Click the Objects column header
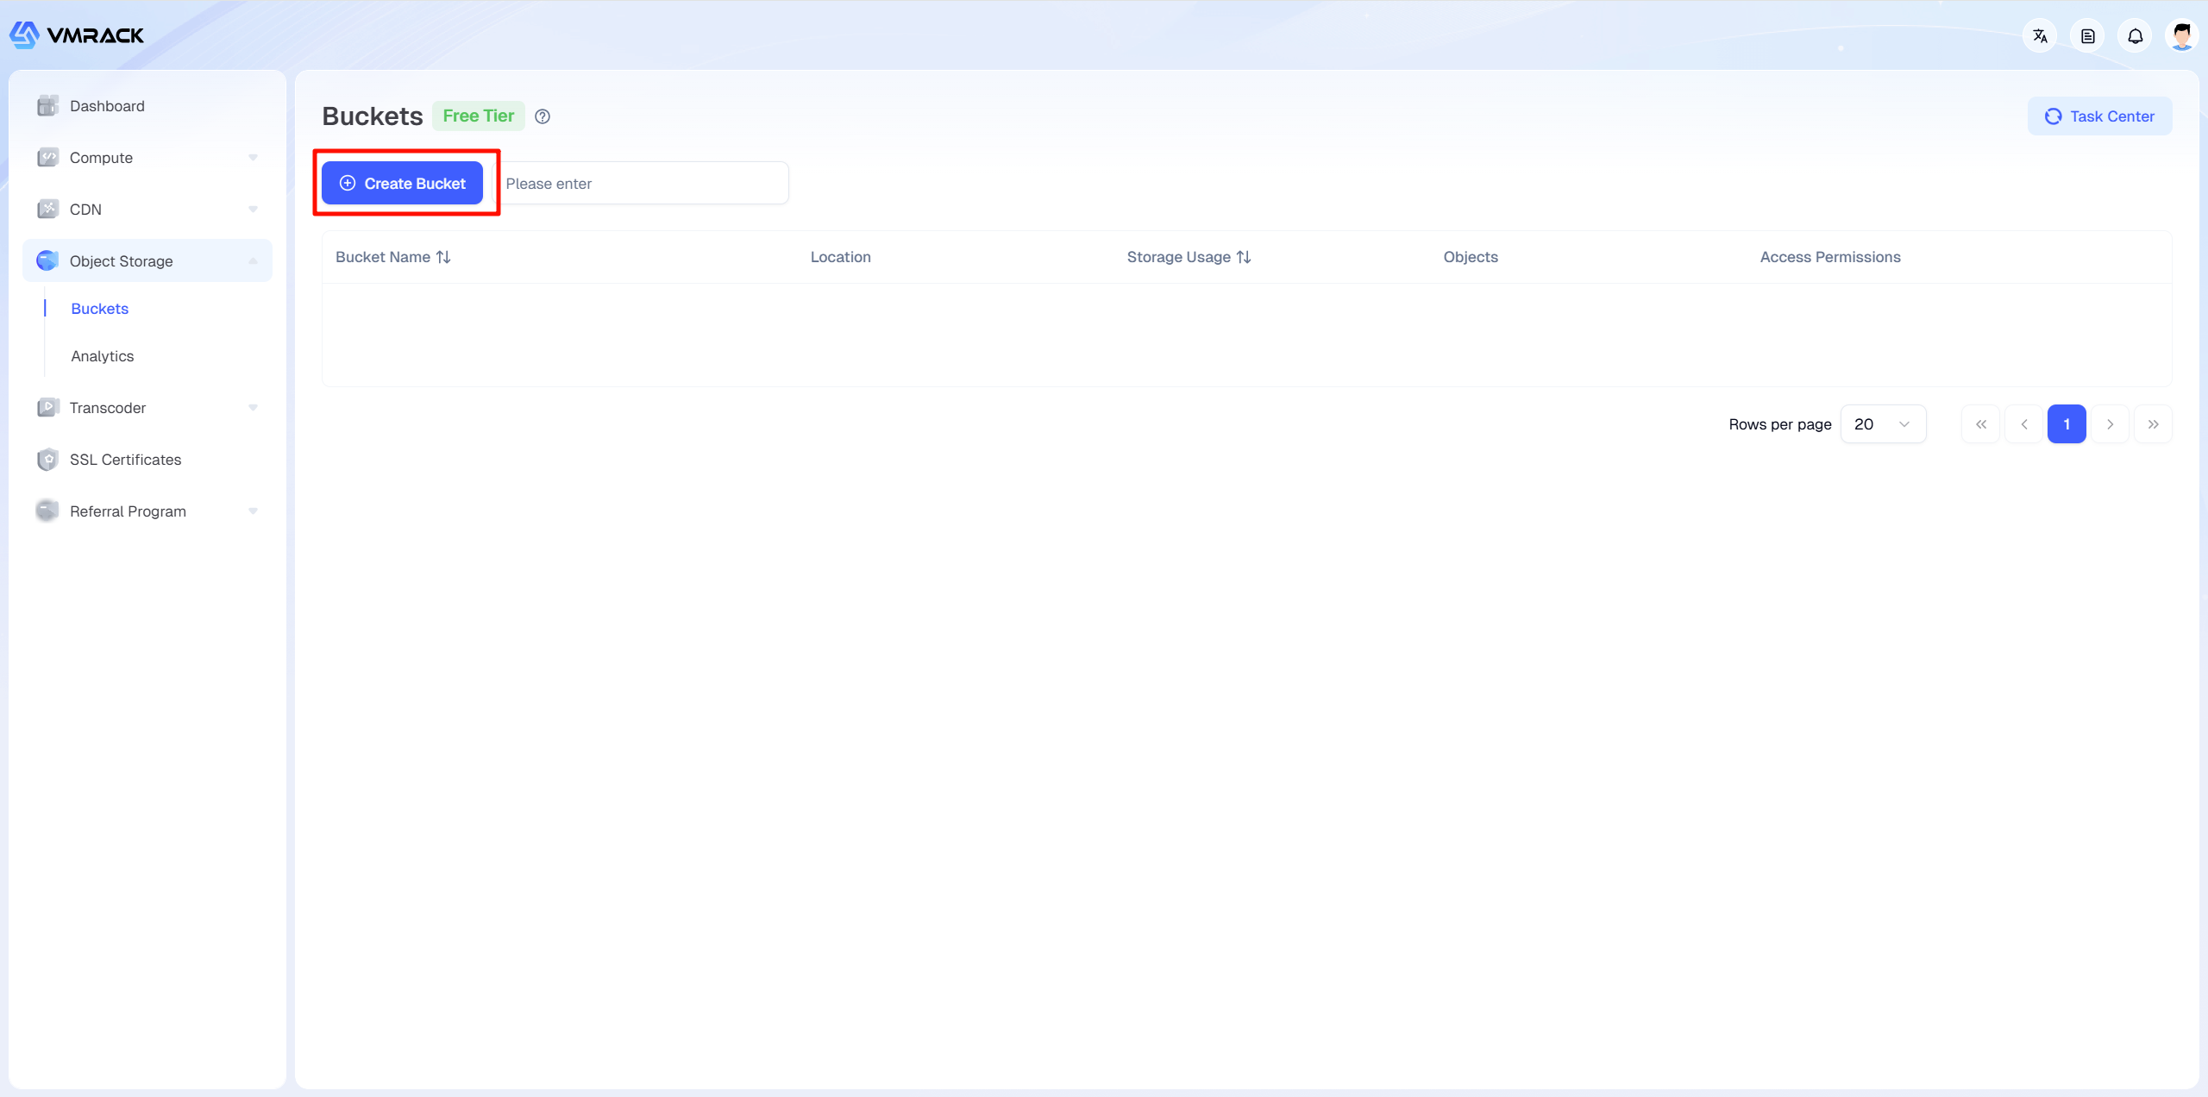 1471,257
